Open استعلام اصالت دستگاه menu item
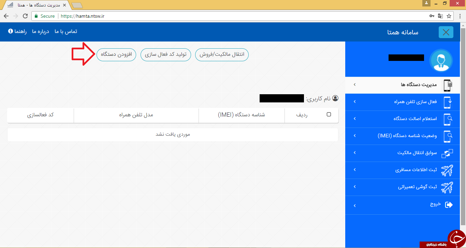The image size is (466, 248). (x=403, y=119)
